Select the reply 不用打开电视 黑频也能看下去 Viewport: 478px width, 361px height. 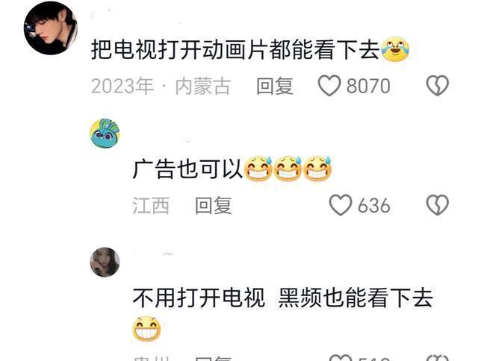click(282, 298)
